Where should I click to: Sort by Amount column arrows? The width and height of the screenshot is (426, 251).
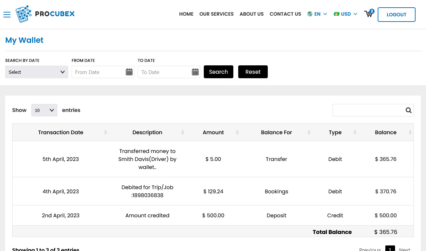237,132
